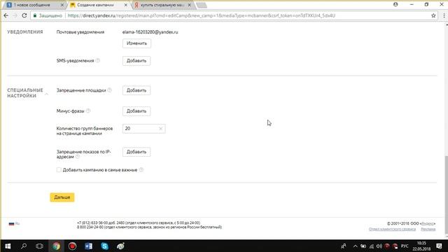Open the Russian flag language selector
The image size is (448, 252).
click(14, 224)
